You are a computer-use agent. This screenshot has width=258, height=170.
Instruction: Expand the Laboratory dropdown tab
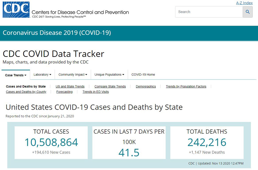42,75
